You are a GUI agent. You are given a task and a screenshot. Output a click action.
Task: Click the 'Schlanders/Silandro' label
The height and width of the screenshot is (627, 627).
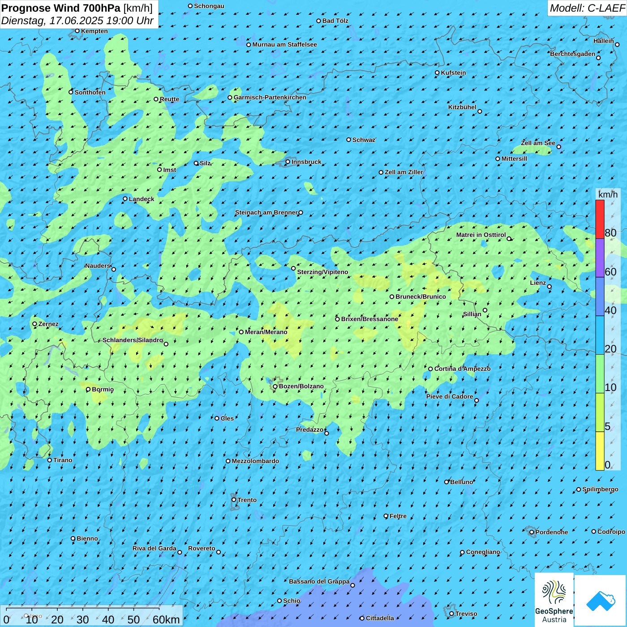133,340
